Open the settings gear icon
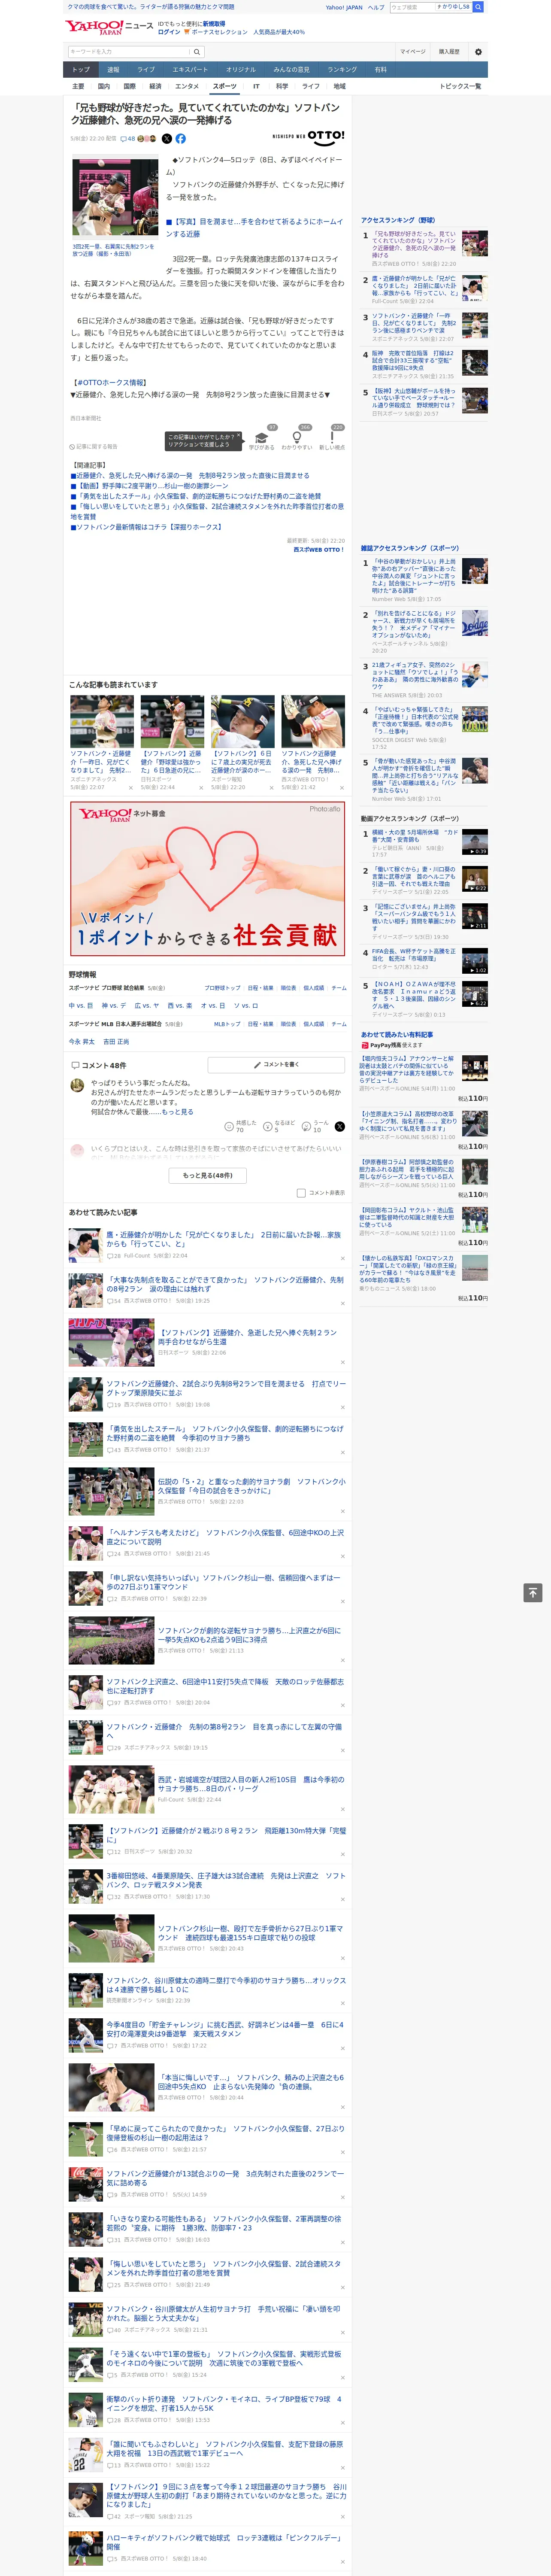Screen dimensions: 551x2576 tap(478, 52)
